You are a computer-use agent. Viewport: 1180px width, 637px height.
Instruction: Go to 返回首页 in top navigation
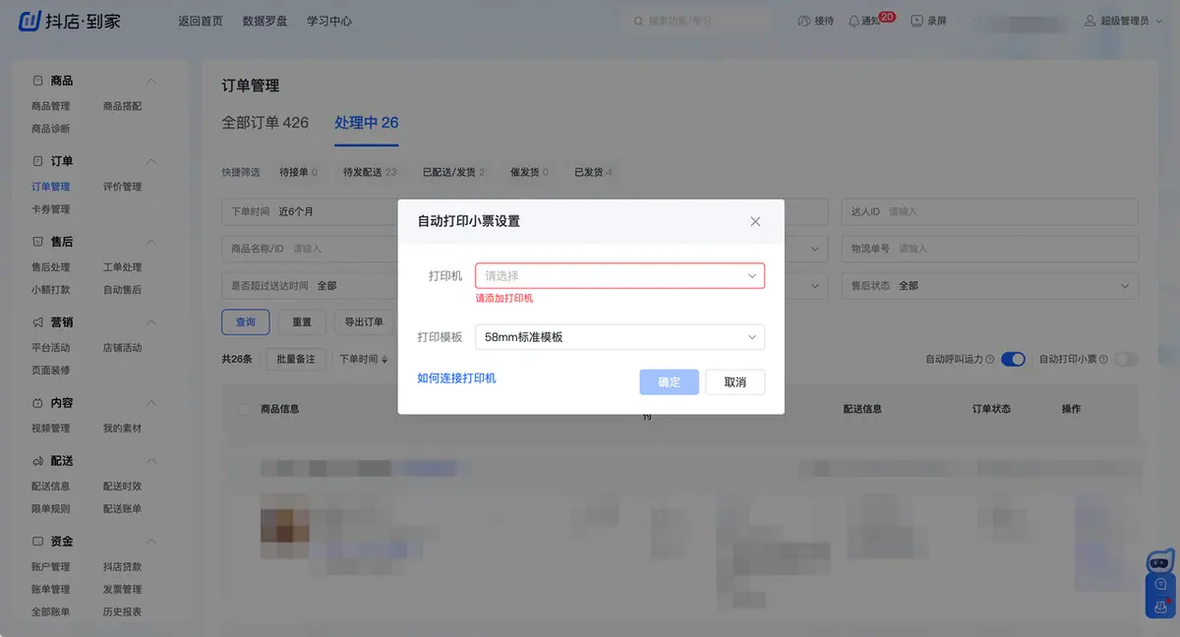point(201,21)
